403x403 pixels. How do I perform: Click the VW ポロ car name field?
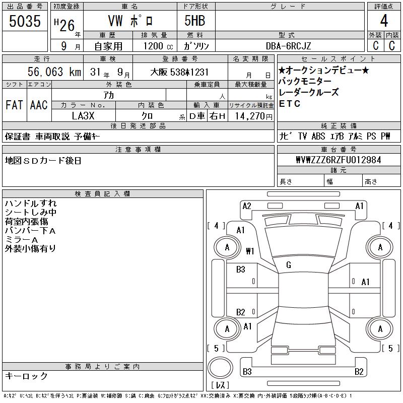(131, 21)
